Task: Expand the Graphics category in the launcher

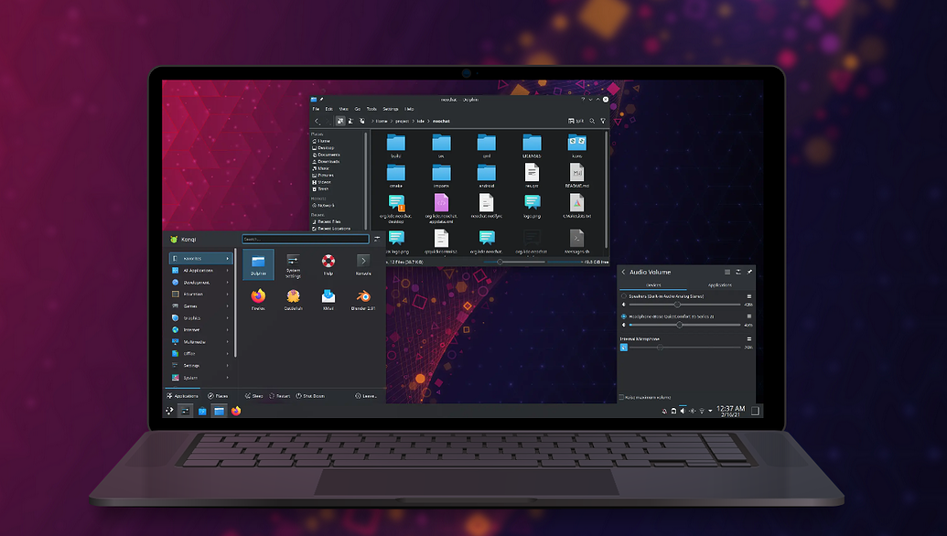Action: [194, 318]
